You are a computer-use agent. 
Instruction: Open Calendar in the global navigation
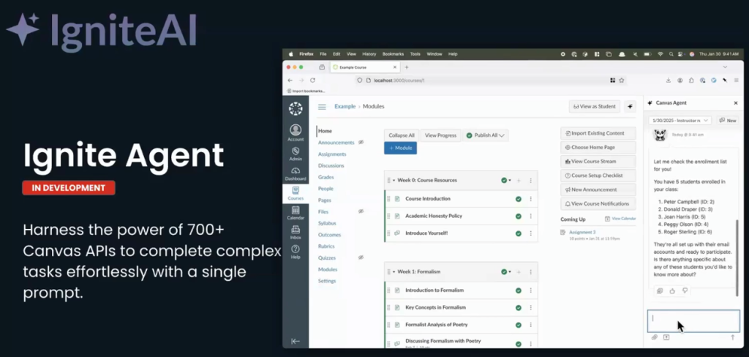pos(296,213)
